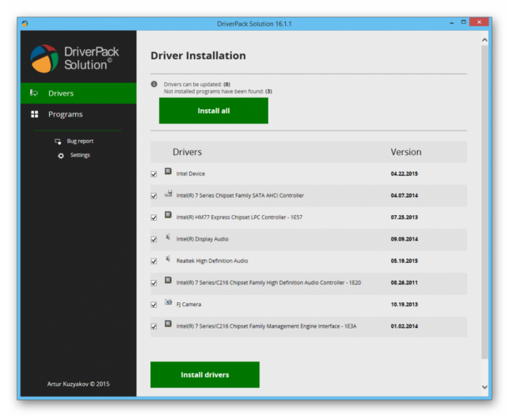Image resolution: width=509 pixels, height=417 pixels.
Task: Click Not installed programs have been found text
Action: point(218,92)
